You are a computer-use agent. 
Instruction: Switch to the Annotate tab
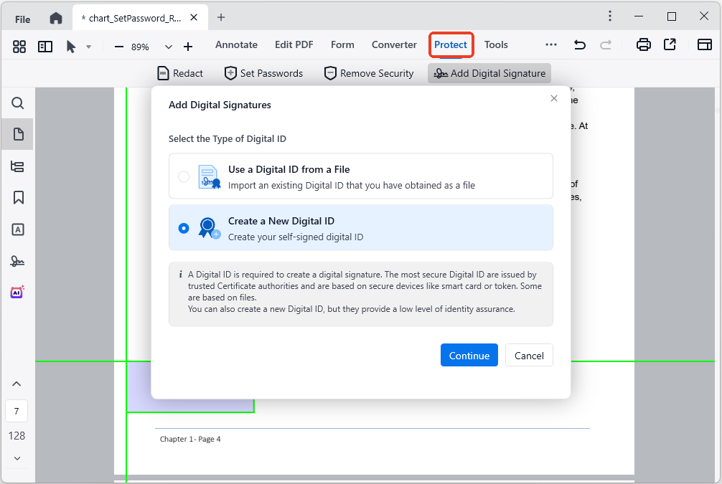pyautogui.click(x=236, y=44)
